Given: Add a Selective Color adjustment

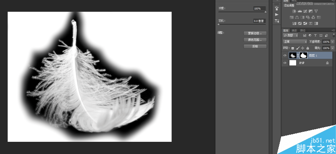Looking at the screenshot, I should pos(310,23).
